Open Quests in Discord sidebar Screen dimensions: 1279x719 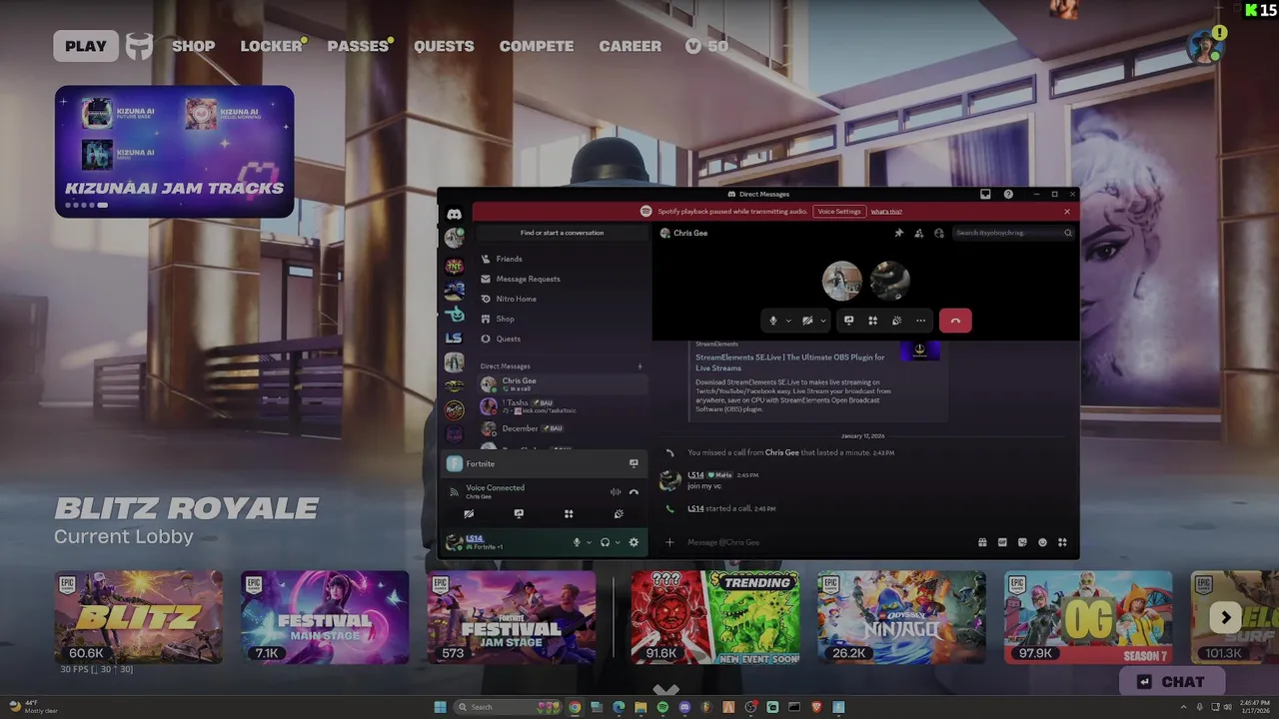(562, 339)
